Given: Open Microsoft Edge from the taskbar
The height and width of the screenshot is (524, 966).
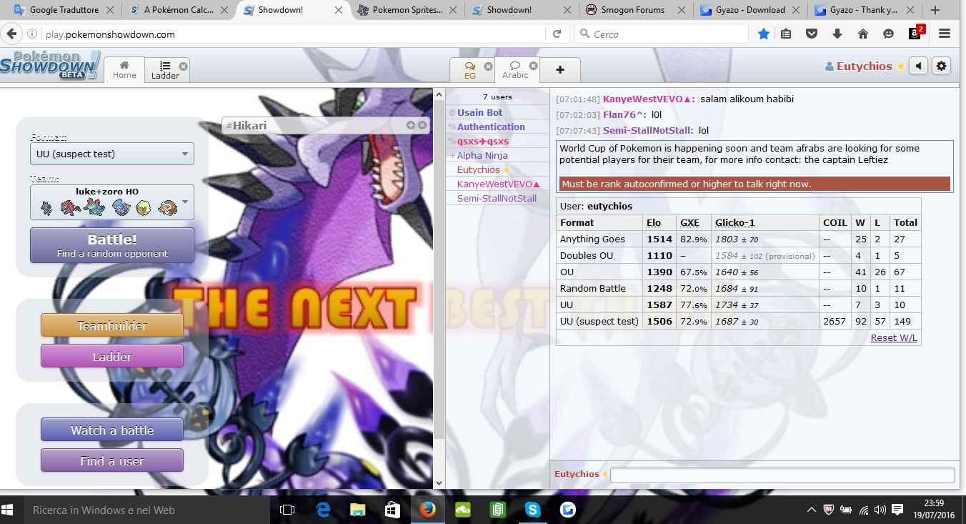Looking at the screenshot, I should [x=323, y=510].
